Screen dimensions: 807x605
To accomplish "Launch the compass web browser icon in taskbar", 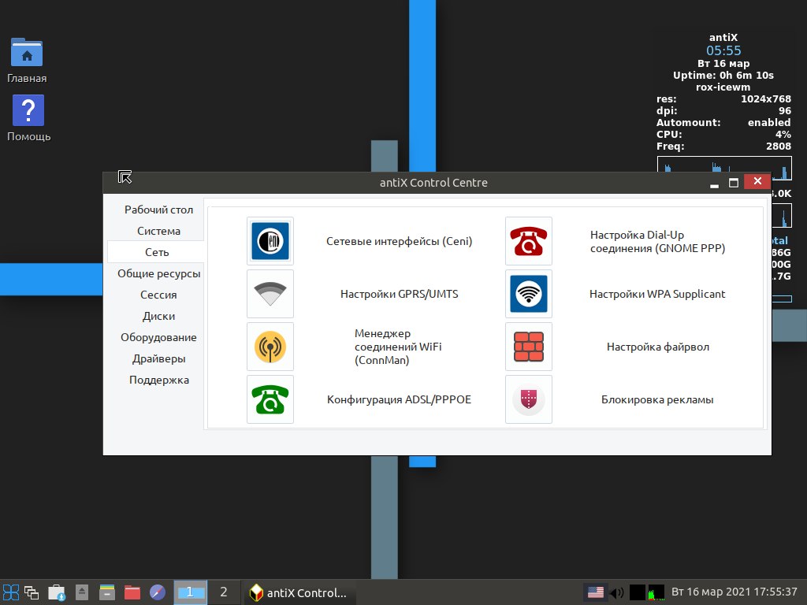I will click(x=158, y=592).
